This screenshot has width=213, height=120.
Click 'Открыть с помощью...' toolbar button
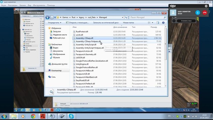coord(77,23)
